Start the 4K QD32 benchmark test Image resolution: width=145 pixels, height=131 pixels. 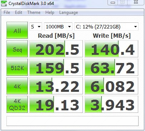[x=17, y=104]
